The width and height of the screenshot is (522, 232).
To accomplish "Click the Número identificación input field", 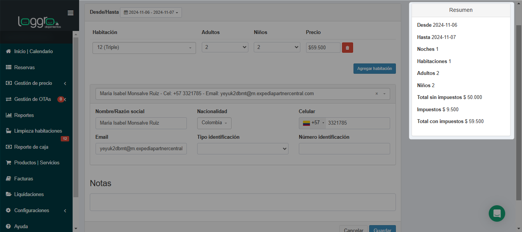I will (x=344, y=149).
